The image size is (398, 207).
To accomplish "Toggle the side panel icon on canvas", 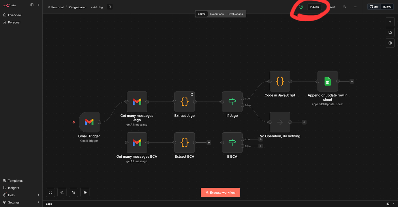I will 390,43.
